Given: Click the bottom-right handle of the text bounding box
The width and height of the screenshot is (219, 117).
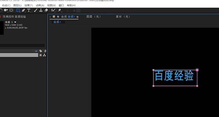Looking at the screenshot, I should [197, 86].
